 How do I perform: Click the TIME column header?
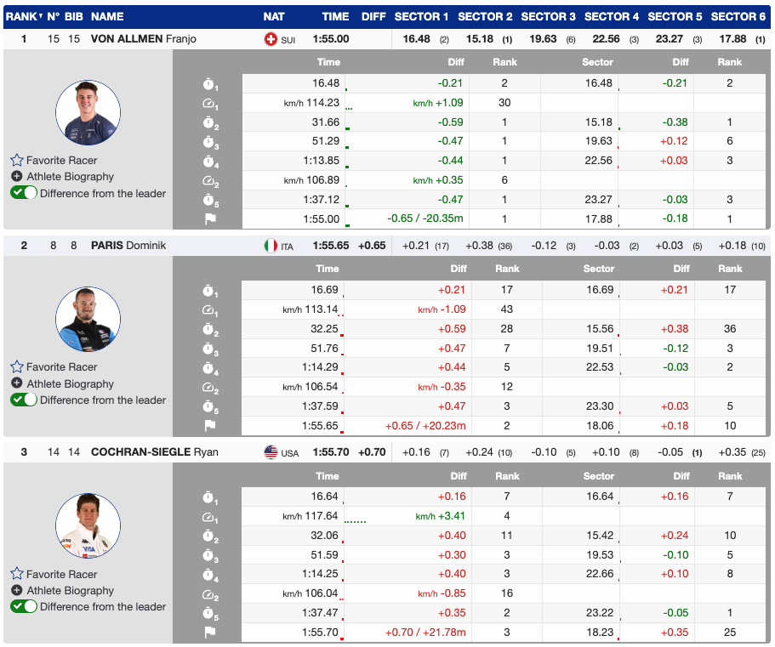point(335,16)
